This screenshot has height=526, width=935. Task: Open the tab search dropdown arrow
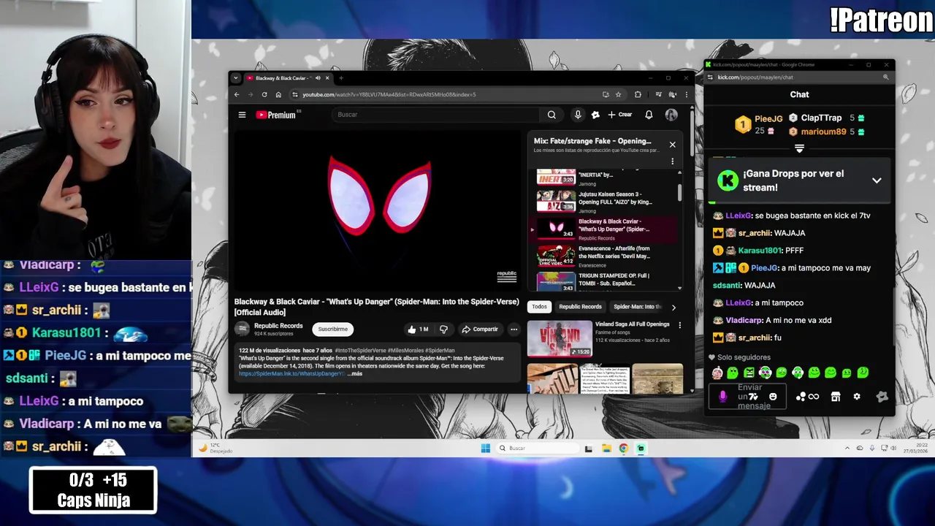tap(235, 78)
